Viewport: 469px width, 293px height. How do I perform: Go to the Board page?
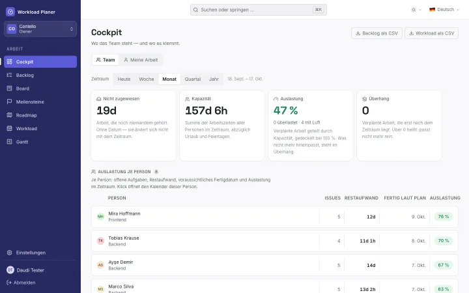[40, 89]
